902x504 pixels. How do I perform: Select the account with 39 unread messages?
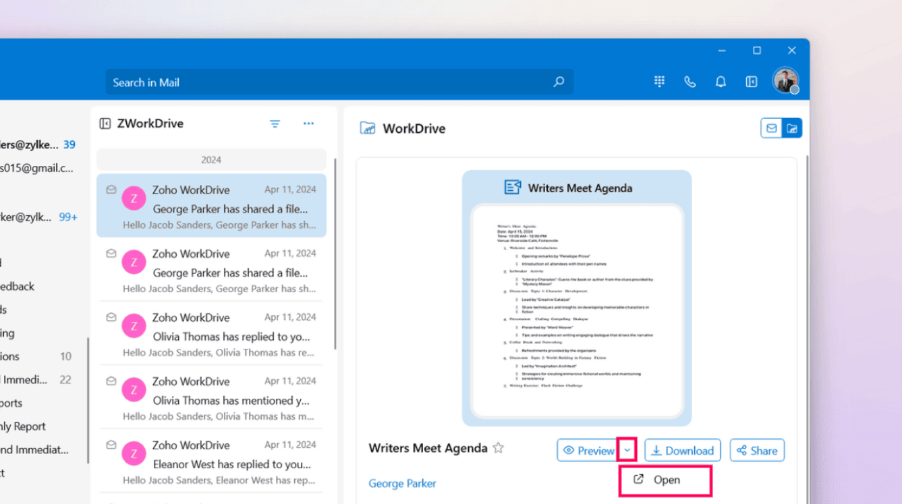click(38, 144)
